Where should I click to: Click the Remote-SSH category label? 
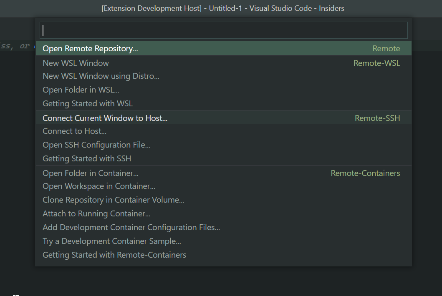click(377, 118)
